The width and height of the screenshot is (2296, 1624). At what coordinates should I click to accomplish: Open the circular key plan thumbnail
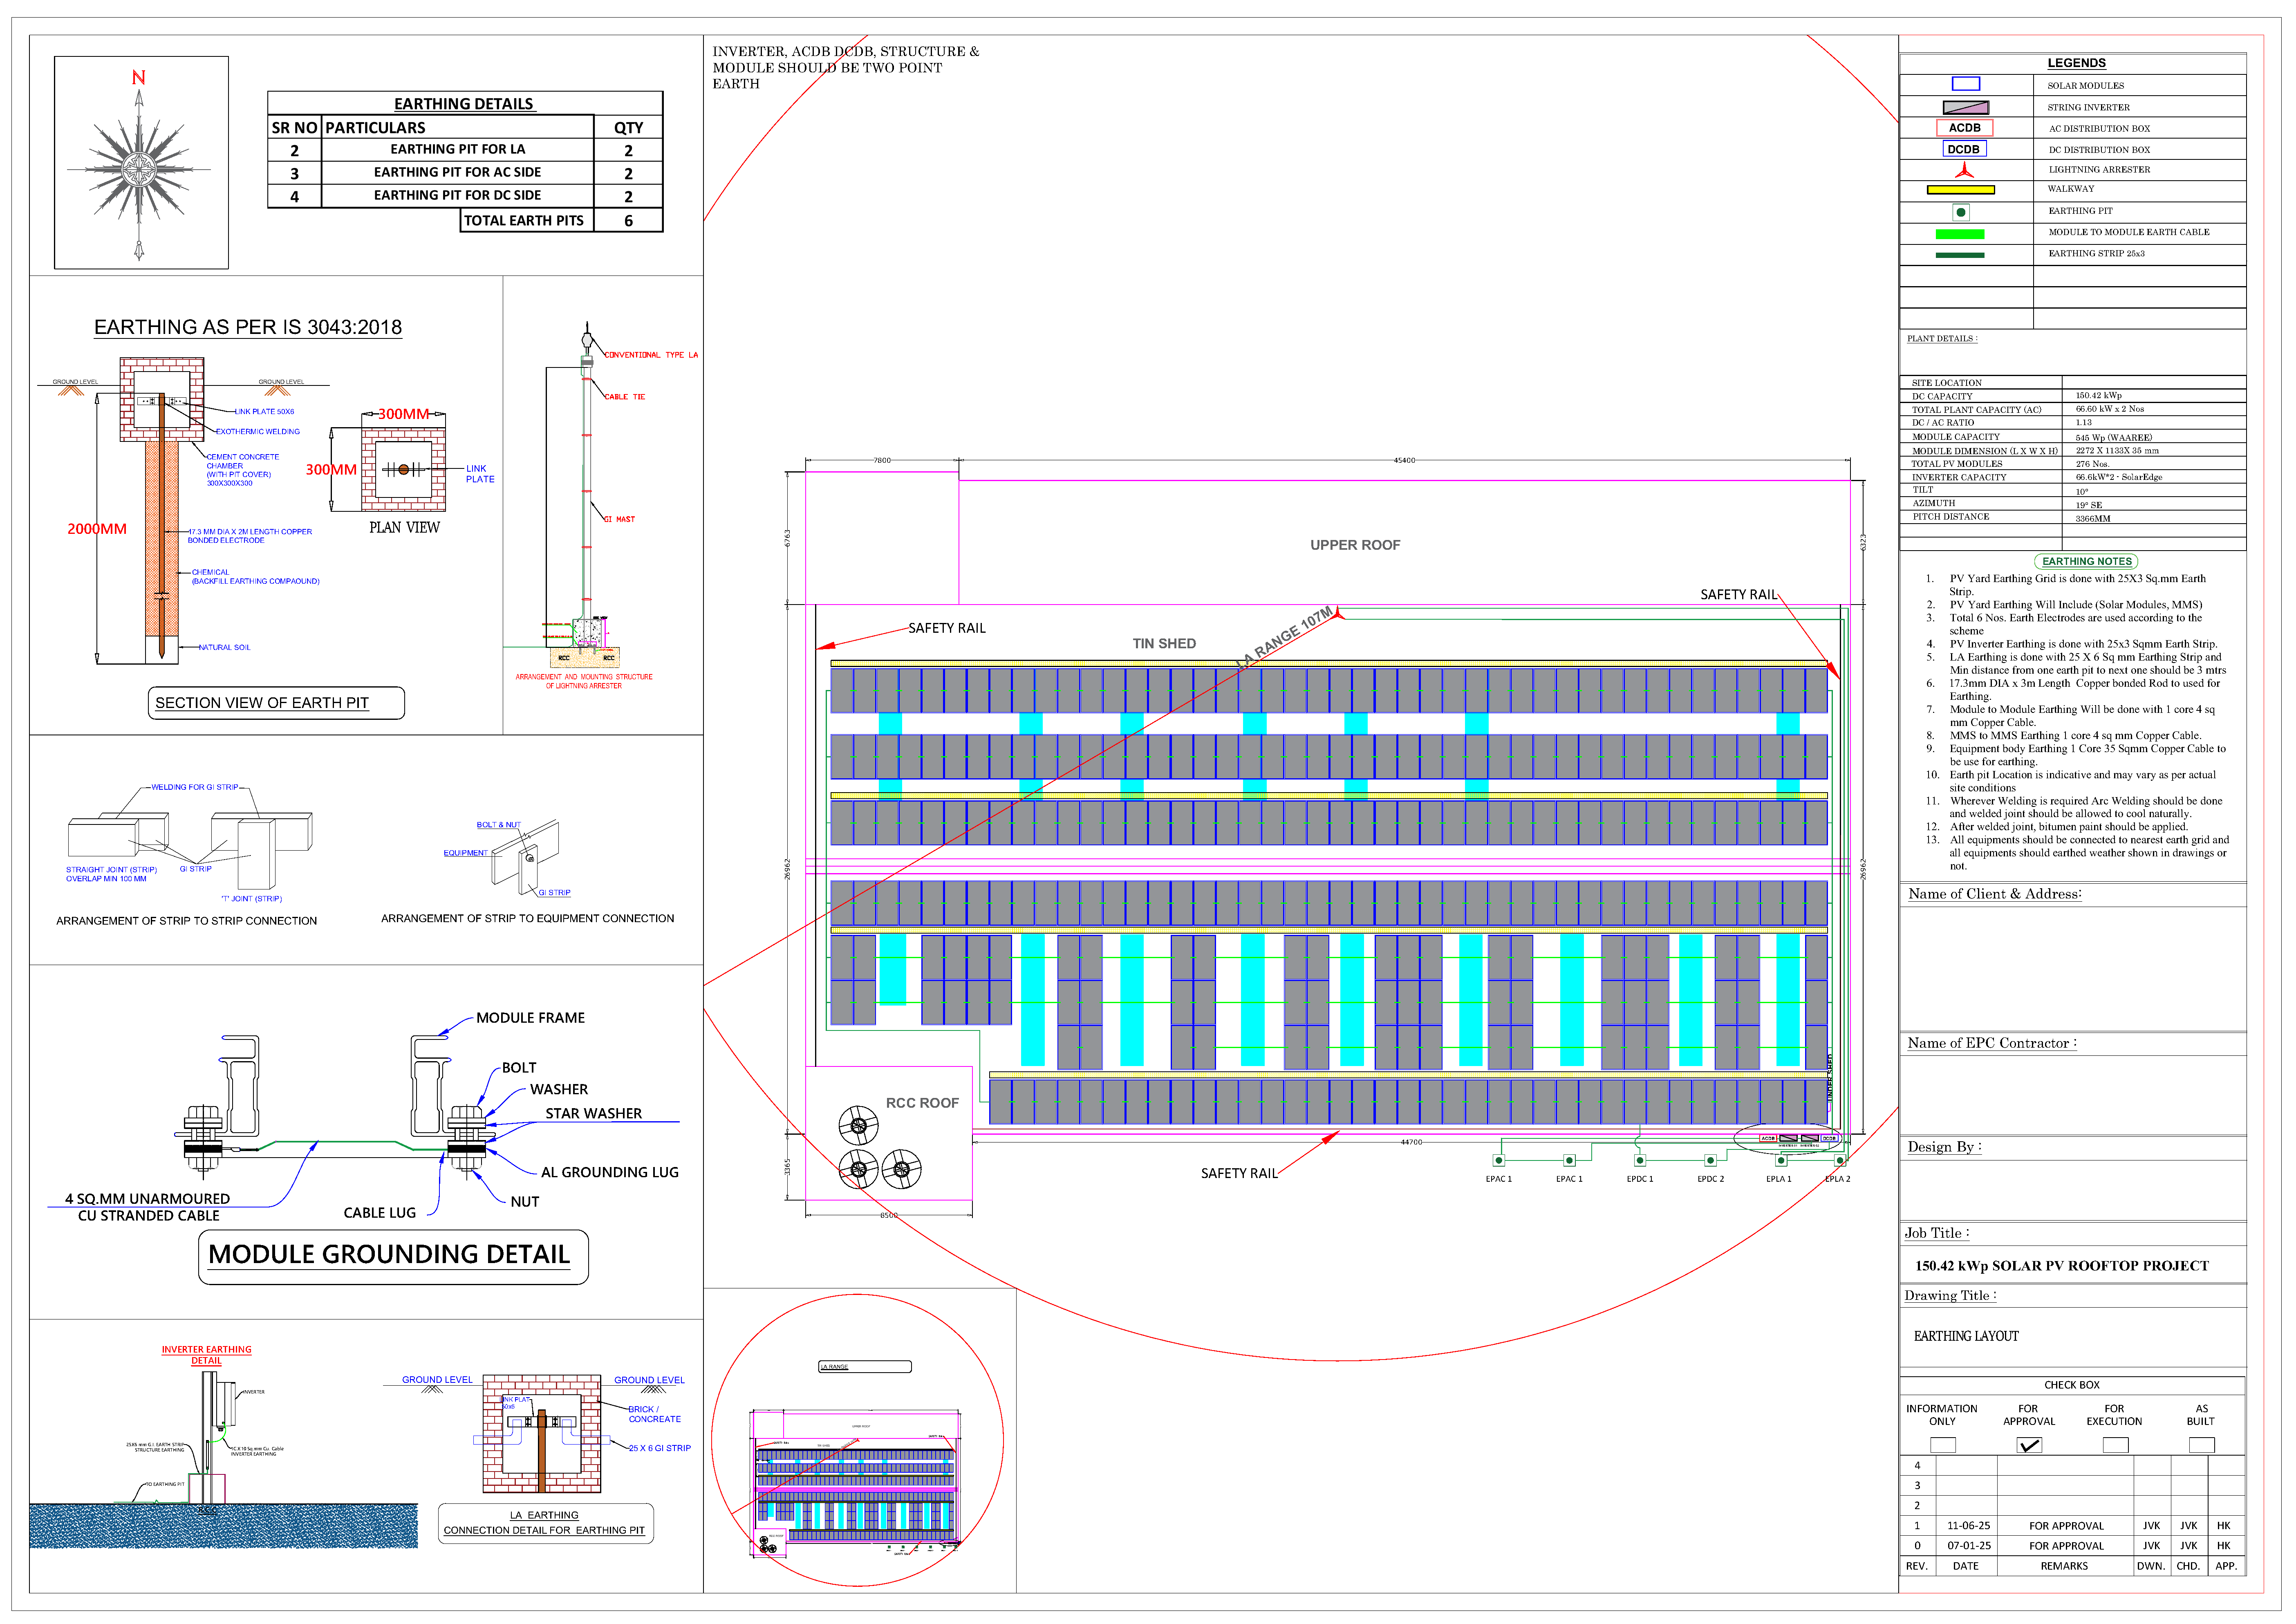tap(857, 1440)
